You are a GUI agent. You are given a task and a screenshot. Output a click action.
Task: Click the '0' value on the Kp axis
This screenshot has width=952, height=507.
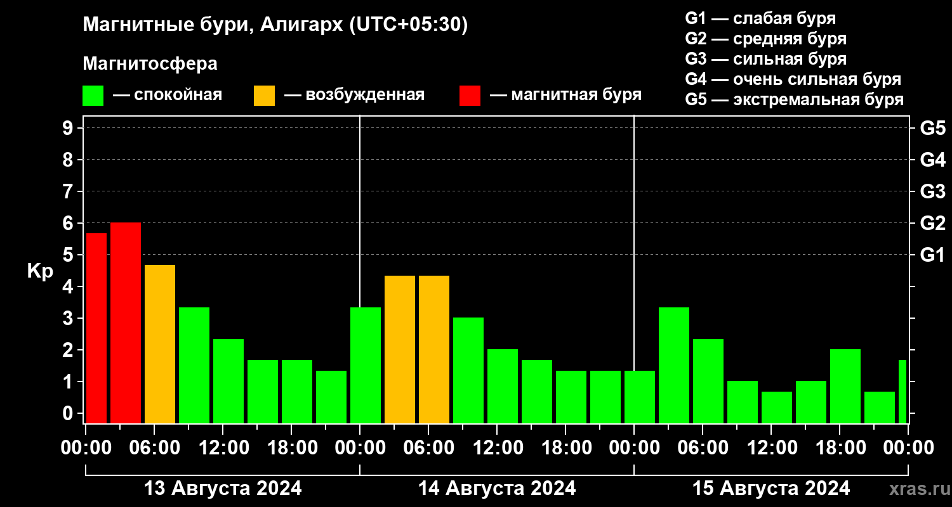[x=69, y=414]
